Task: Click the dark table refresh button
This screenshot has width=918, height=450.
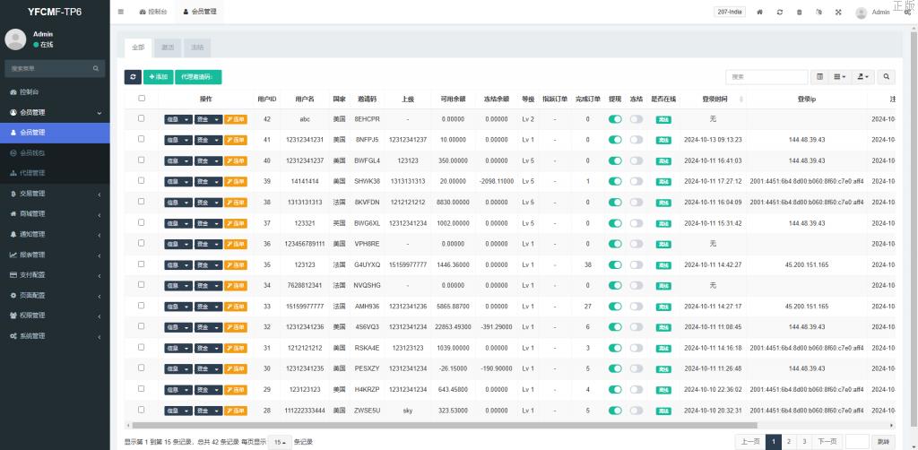Action: click(x=133, y=77)
